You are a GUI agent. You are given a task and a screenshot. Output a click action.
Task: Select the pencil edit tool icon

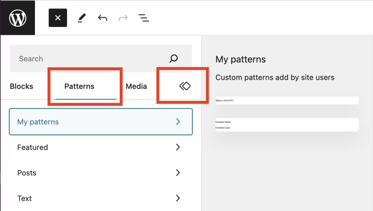[82, 17]
